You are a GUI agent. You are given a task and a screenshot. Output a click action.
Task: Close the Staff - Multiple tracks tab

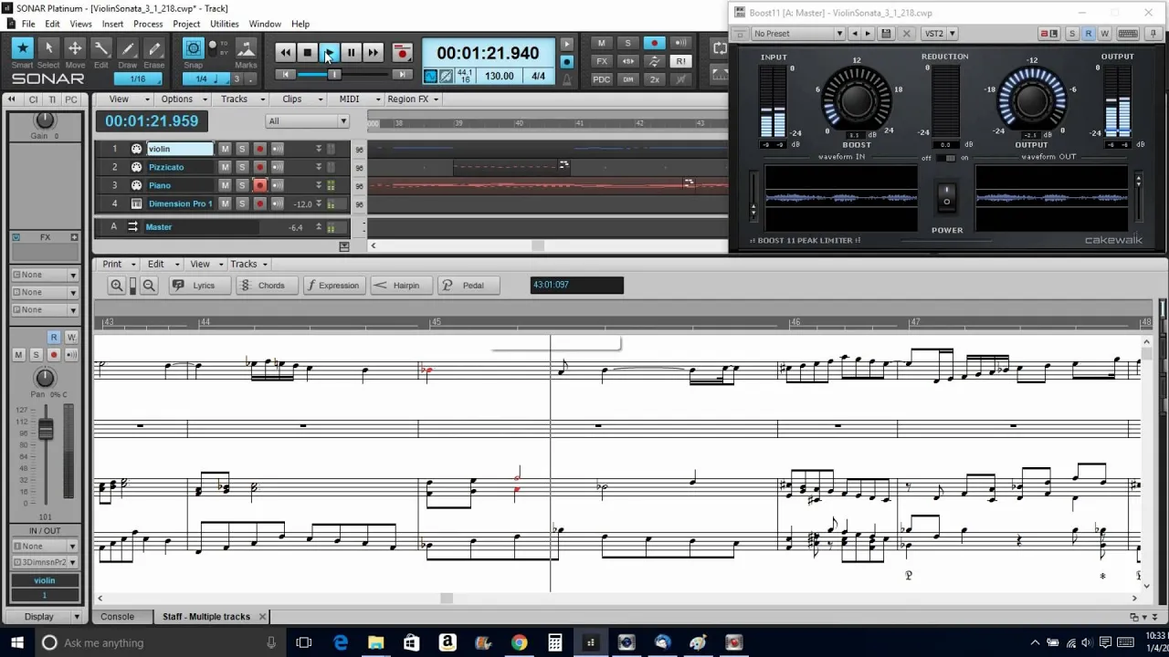[262, 616]
